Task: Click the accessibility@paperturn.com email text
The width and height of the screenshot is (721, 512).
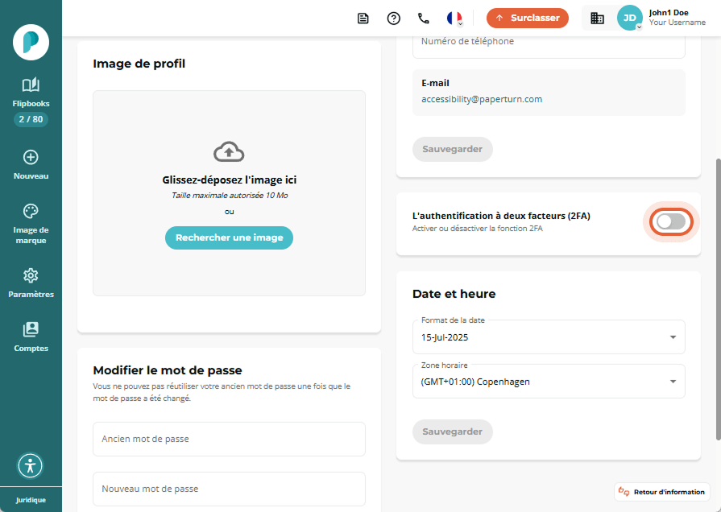Action: click(482, 99)
